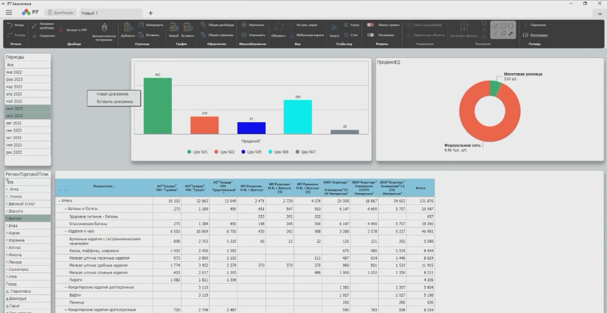Screen dimensions: 607x313
Task: Deselect июн 2023 period
Action: 28,109
